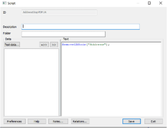This screenshot has height=128, width=167.
Task: Click the =>> insert button
Action: coord(44,45)
